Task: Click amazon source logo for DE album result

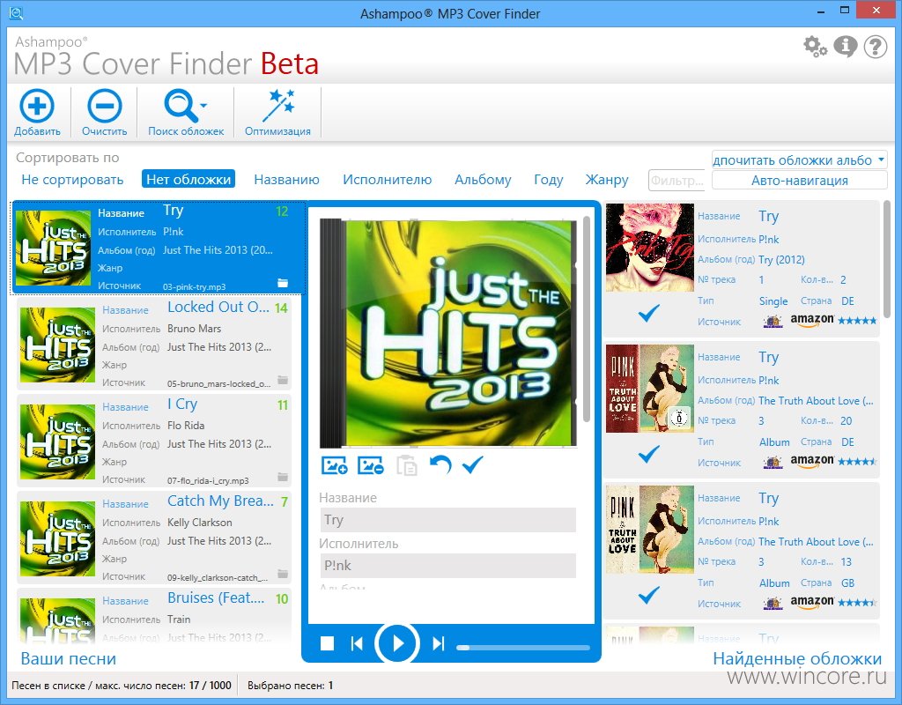Action: (811, 462)
